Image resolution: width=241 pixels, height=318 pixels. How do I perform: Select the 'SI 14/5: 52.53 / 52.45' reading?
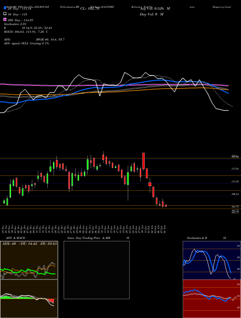[38, 28]
